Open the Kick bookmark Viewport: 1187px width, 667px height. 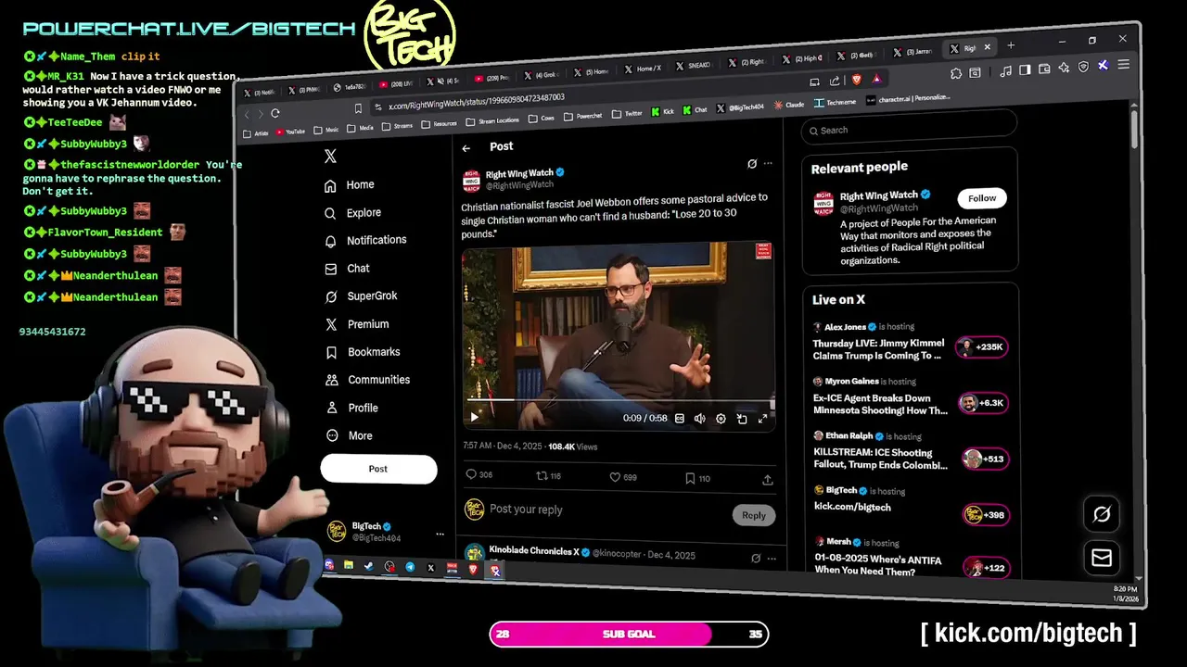click(663, 111)
